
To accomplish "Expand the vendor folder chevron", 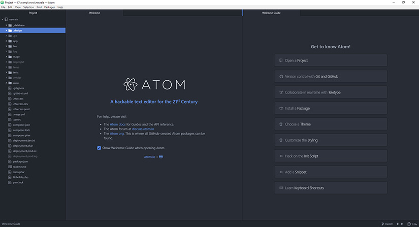I will coord(6,78).
